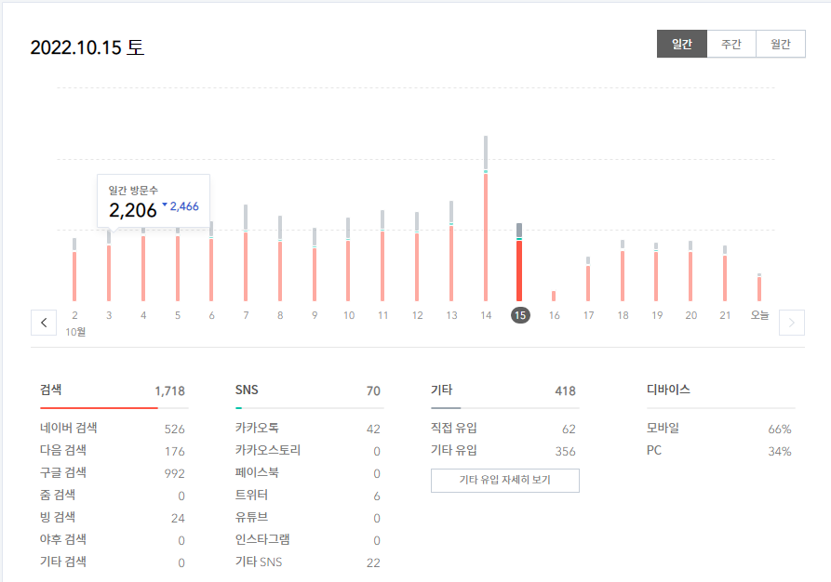Image resolution: width=831 pixels, height=582 pixels.
Task: Click the 구글 검색 row
Action: (x=113, y=472)
